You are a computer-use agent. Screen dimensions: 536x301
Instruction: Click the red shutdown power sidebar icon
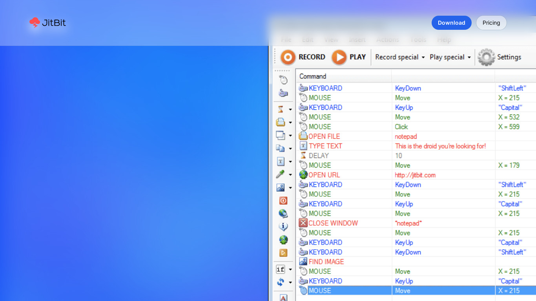[x=283, y=201]
